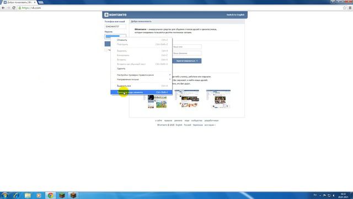This screenshot has height=199, width=353.
Task: Bookmark this page with the star icon
Action: (x=344, y=8)
